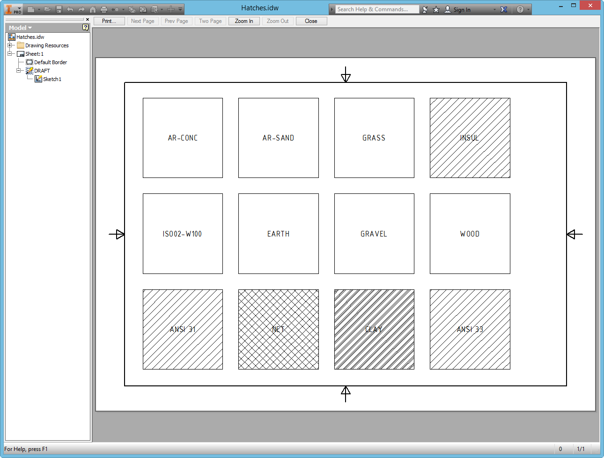The image size is (604, 458).
Task: Collapse the Sheet:1 node
Action: [x=9, y=53]
